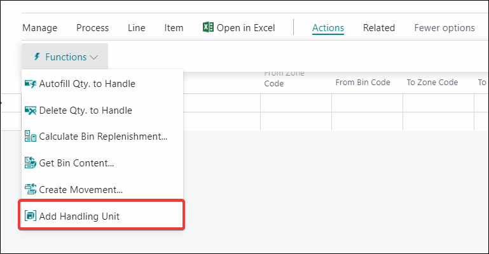Select the From Bin Code column header
Image resolution: width=489 pixels, height=254 pixels.
click(362, 82)
